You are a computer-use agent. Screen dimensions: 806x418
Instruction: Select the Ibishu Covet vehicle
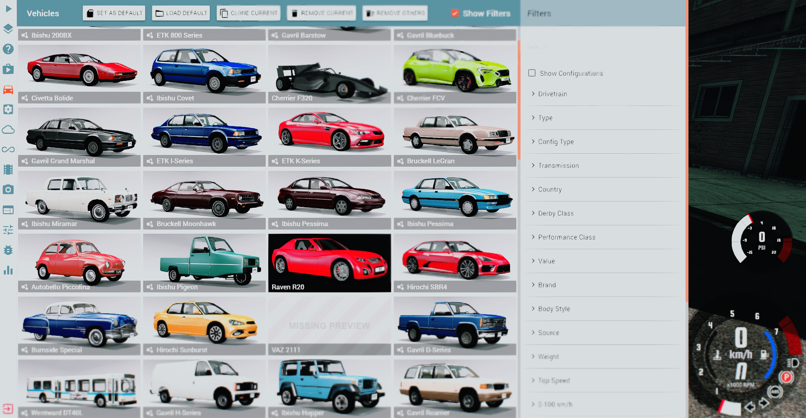pos(204,74)
